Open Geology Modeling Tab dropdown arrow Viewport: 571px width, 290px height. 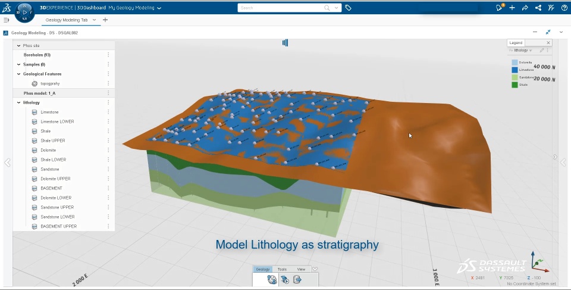(94, 20)
